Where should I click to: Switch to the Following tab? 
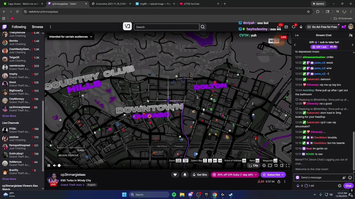(19, 27)
